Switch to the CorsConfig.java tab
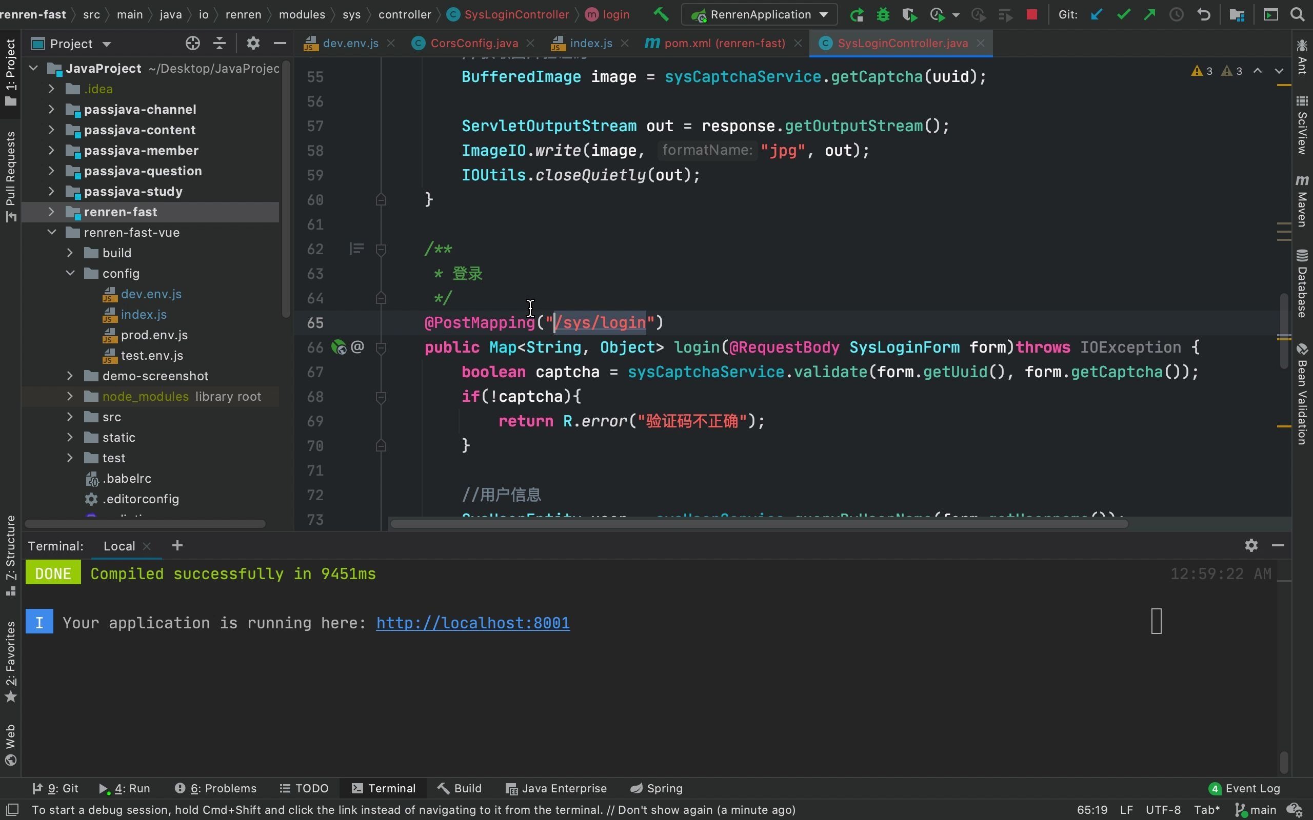 click(474, 44)
